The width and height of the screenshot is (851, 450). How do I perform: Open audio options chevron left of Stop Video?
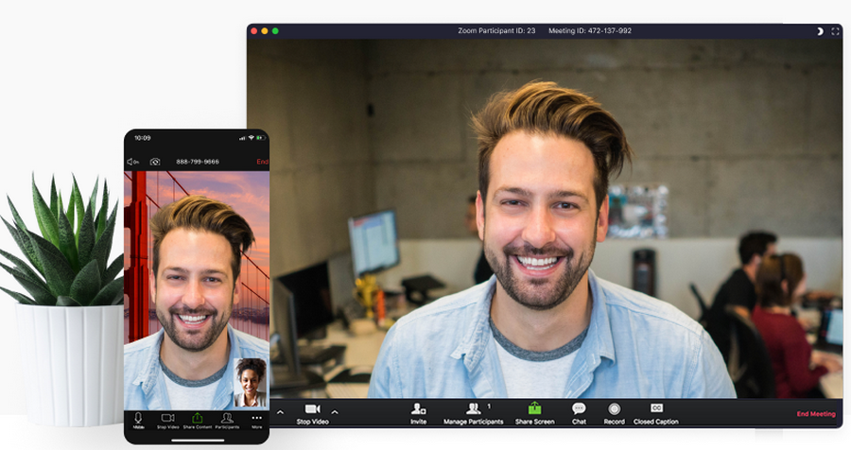280,412
